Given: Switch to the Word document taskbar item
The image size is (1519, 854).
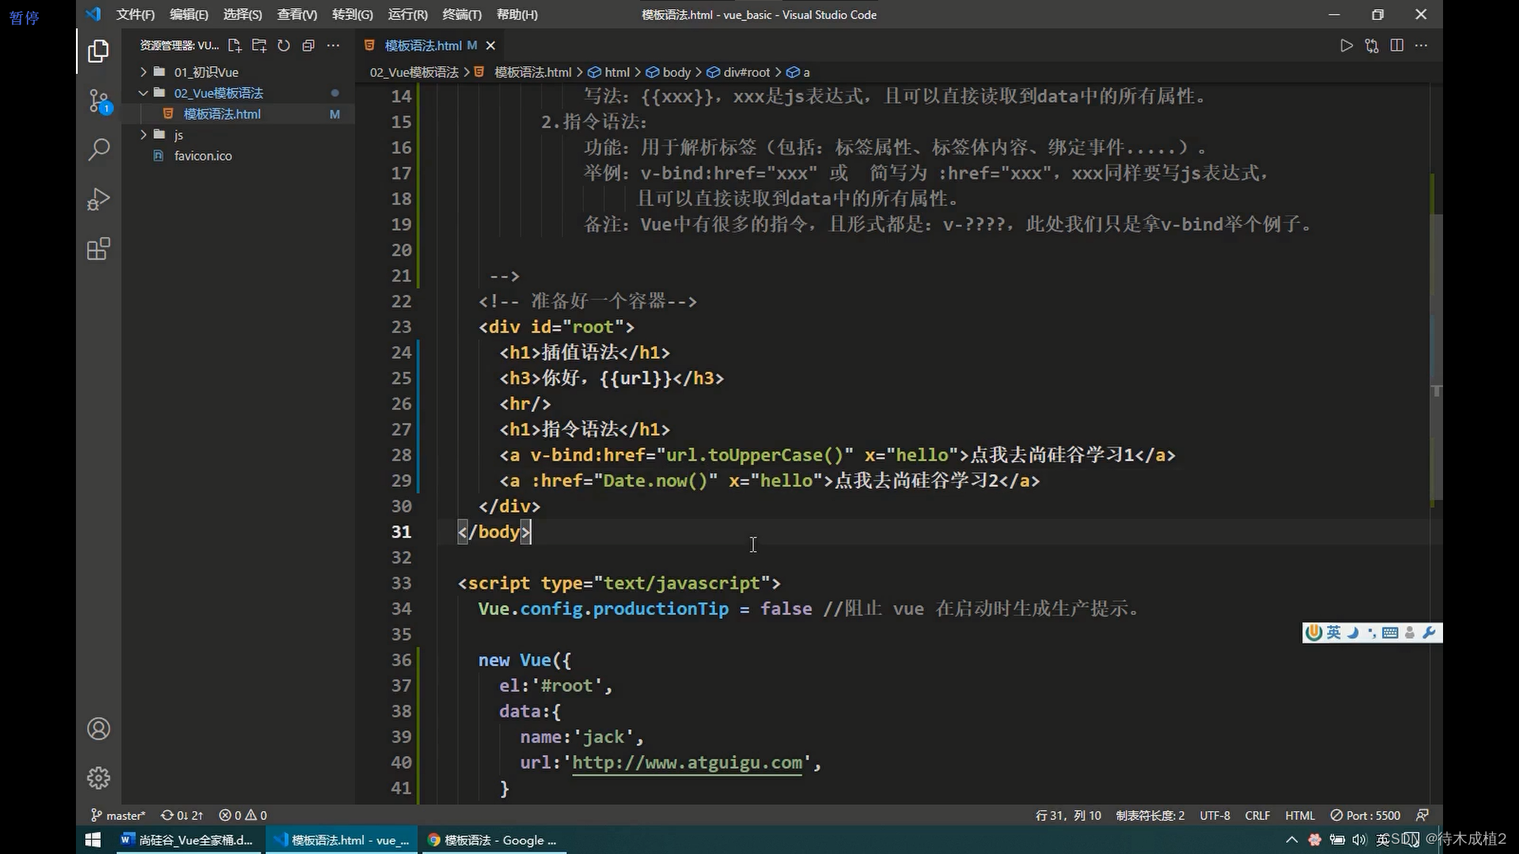Looking at the screenshot, I should coord(187,840).
